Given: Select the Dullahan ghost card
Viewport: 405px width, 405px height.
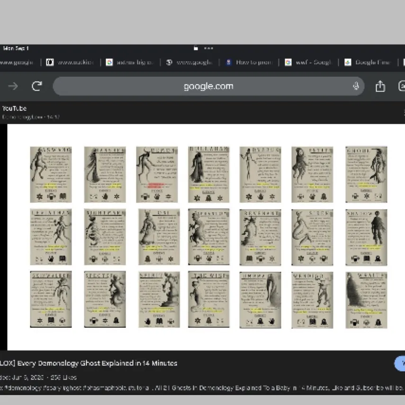Looking at the screenshot, I should 208,174.
